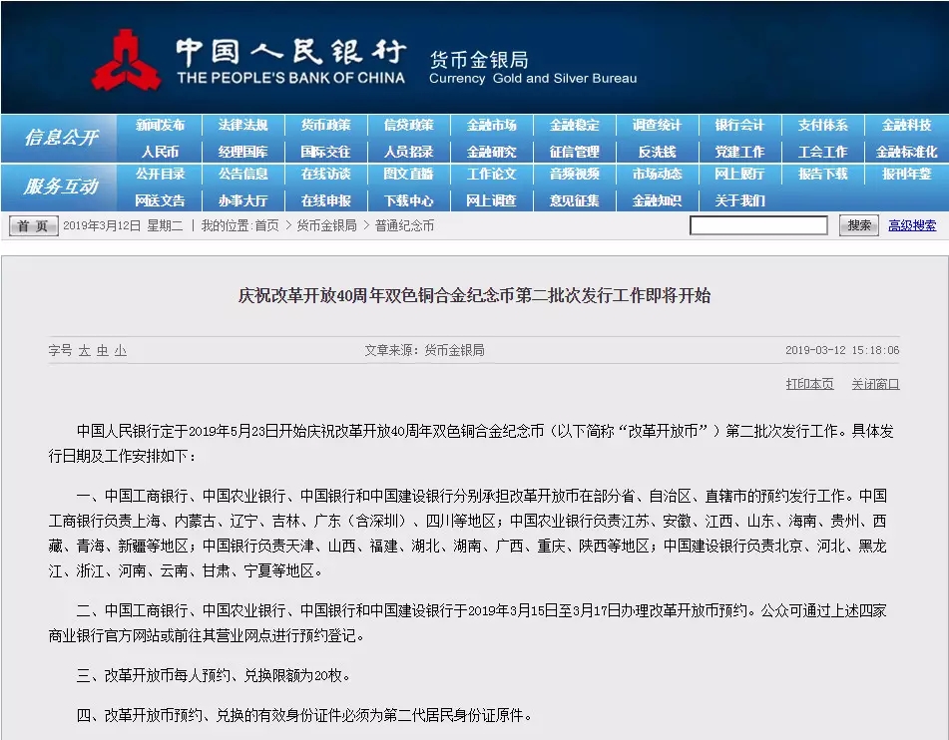Viewport: 949px width, 740px height.
Task: Open the 金融稳定 menu item
Action: point(575,126)
